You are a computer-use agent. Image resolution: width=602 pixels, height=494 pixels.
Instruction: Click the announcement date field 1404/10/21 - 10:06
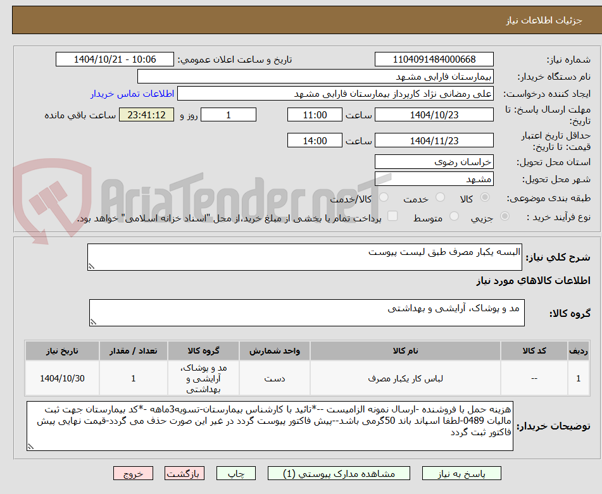tap(115, 59)
